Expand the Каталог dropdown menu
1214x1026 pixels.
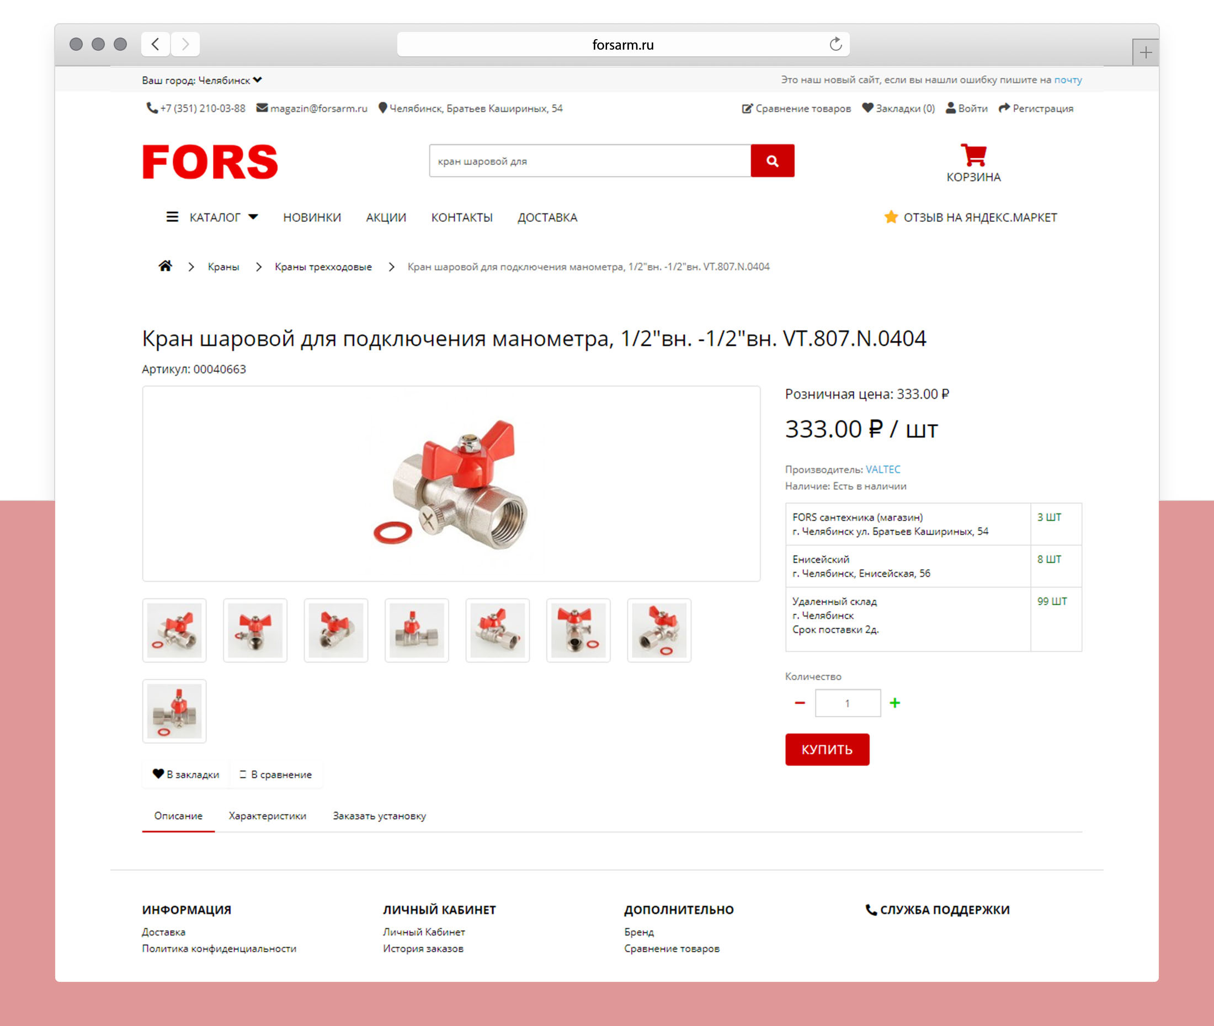coord(212,217)
